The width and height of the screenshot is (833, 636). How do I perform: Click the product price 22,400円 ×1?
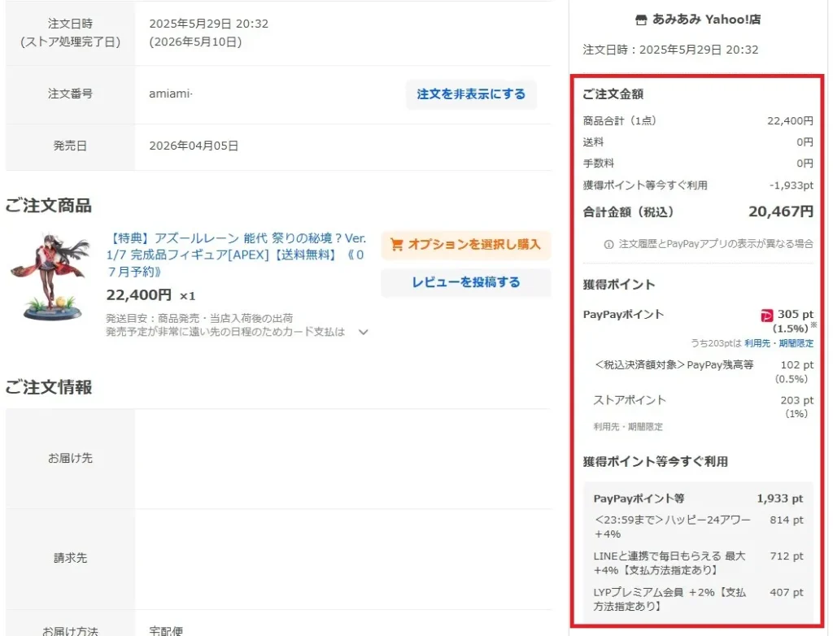[x=150, y=295]
